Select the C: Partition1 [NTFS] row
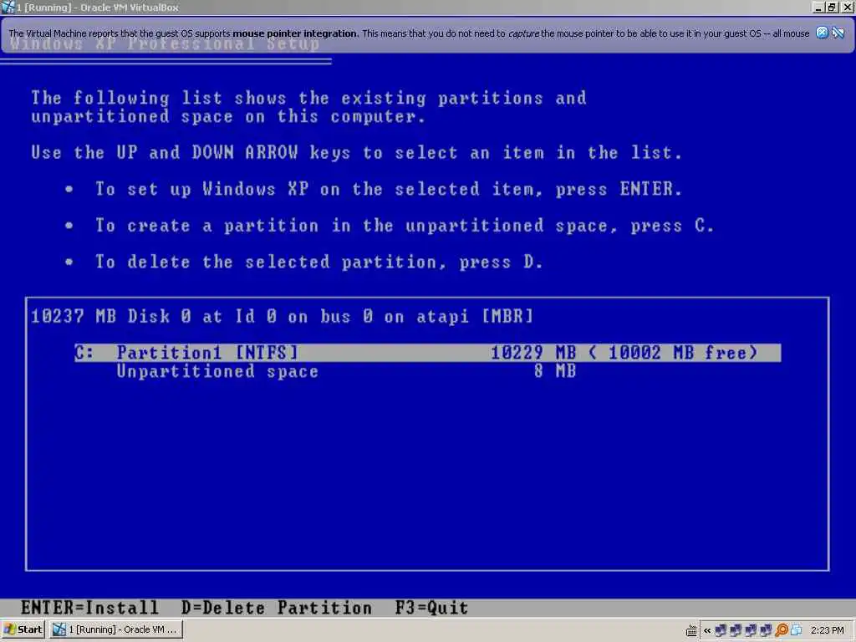The height and width of the screenshot is (642, 856). (427, 353)
